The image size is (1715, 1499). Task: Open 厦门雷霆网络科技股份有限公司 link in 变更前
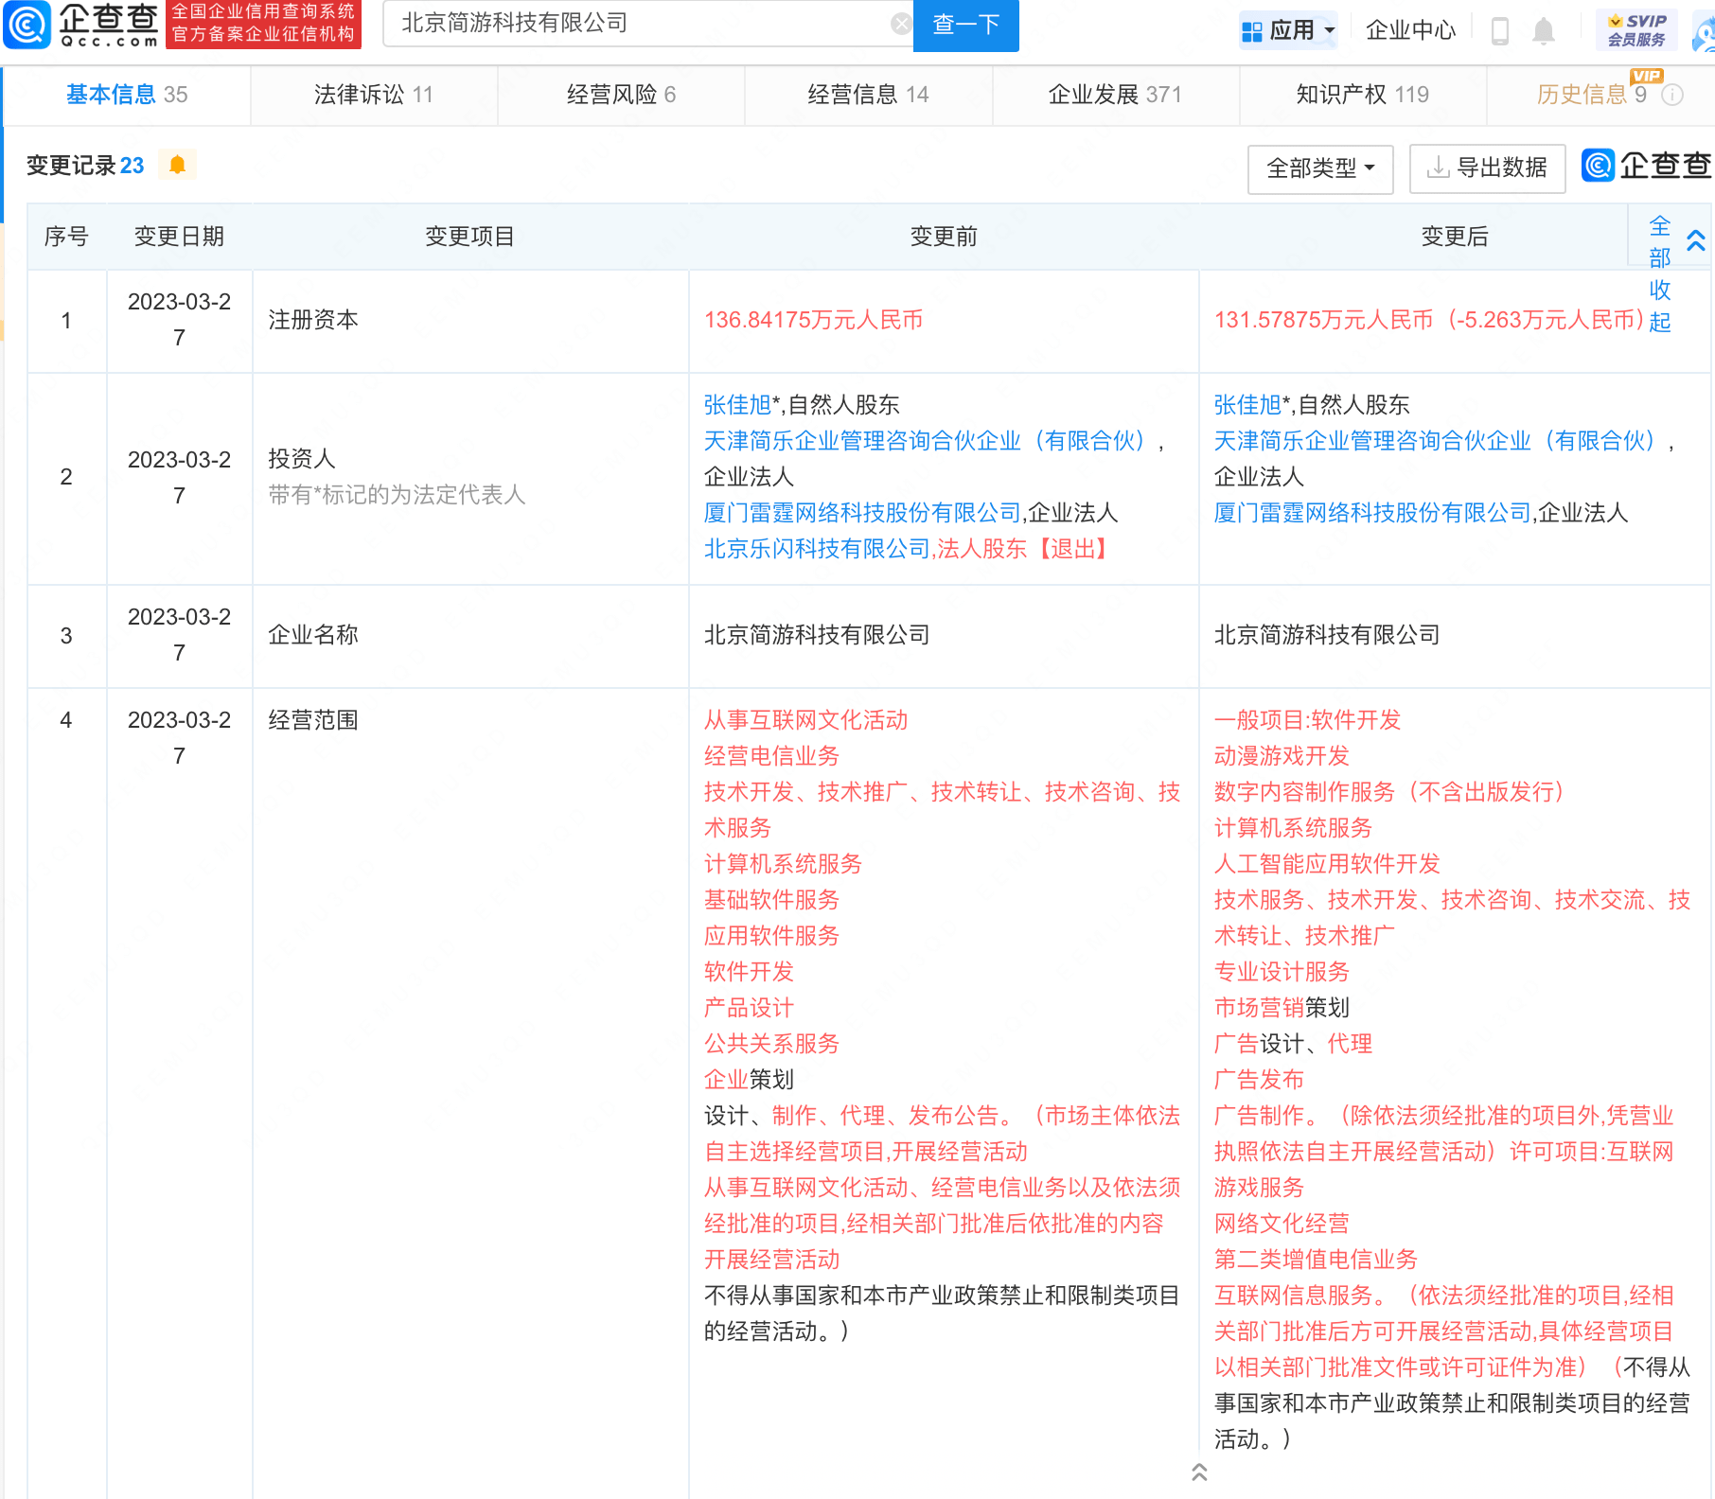coord(862,513)
